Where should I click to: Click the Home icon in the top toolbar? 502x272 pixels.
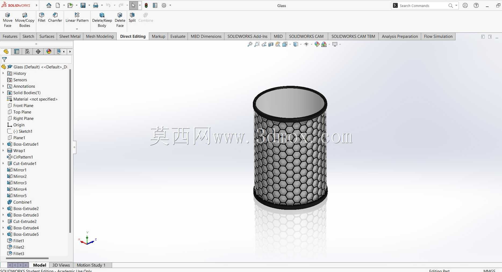tap(49, 5)
